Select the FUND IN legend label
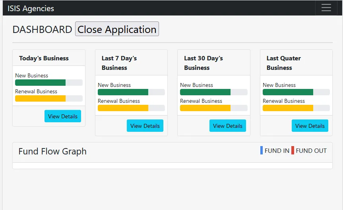The image size is (343, 210). (277, 151)
